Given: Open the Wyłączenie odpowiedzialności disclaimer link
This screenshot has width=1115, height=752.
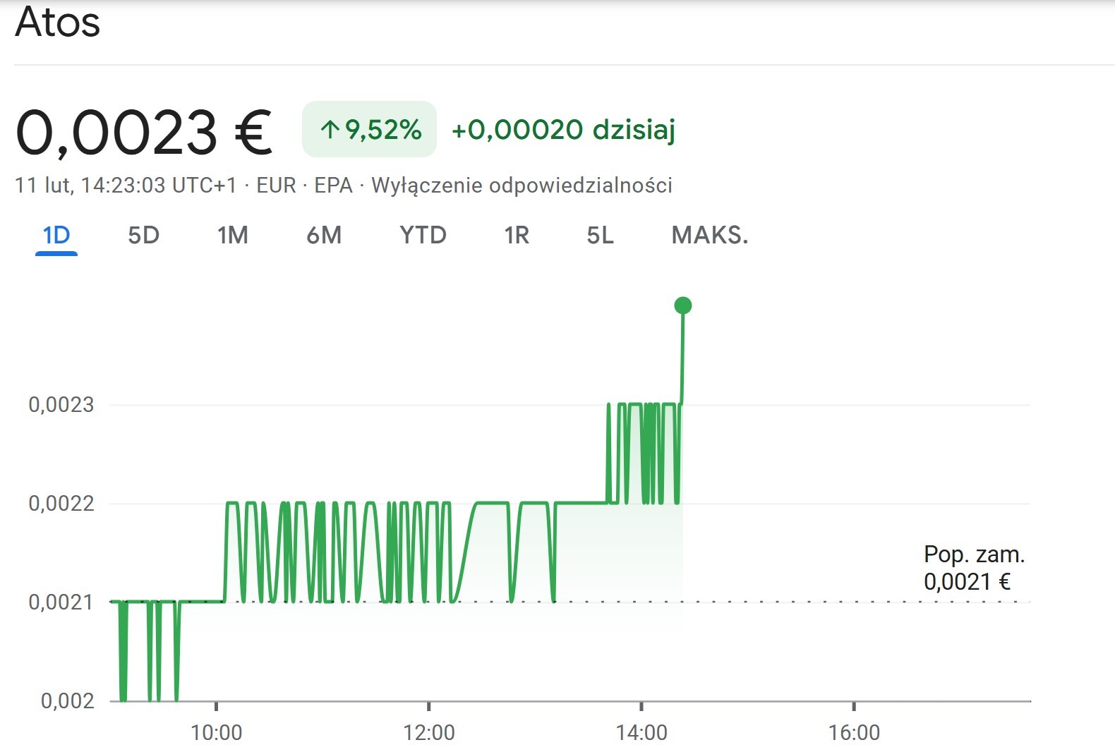Looking at the screenshot, I should click(522, 186).
